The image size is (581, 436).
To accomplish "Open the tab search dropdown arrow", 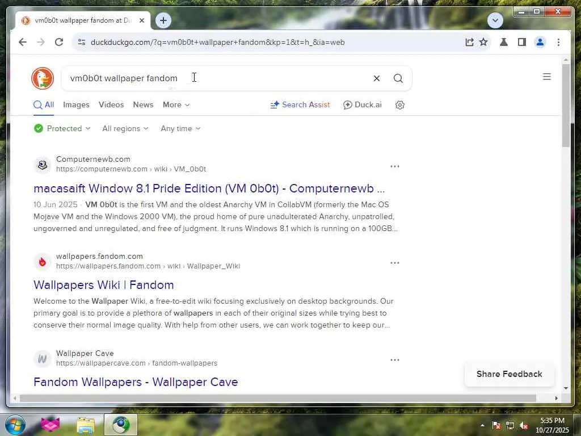I will [x=495, y=20].
